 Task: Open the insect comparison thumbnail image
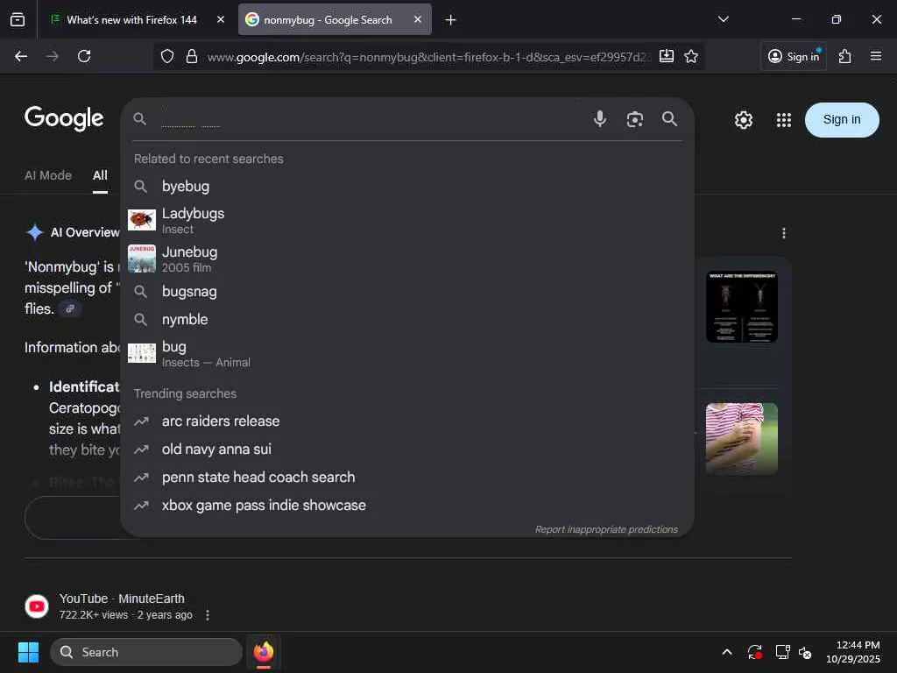pyautogui.click(x=741, y=307)
